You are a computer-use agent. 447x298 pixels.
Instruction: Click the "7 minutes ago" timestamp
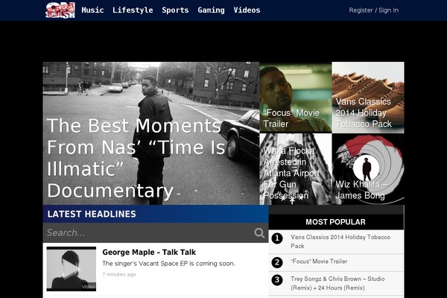tap(119, 274)
